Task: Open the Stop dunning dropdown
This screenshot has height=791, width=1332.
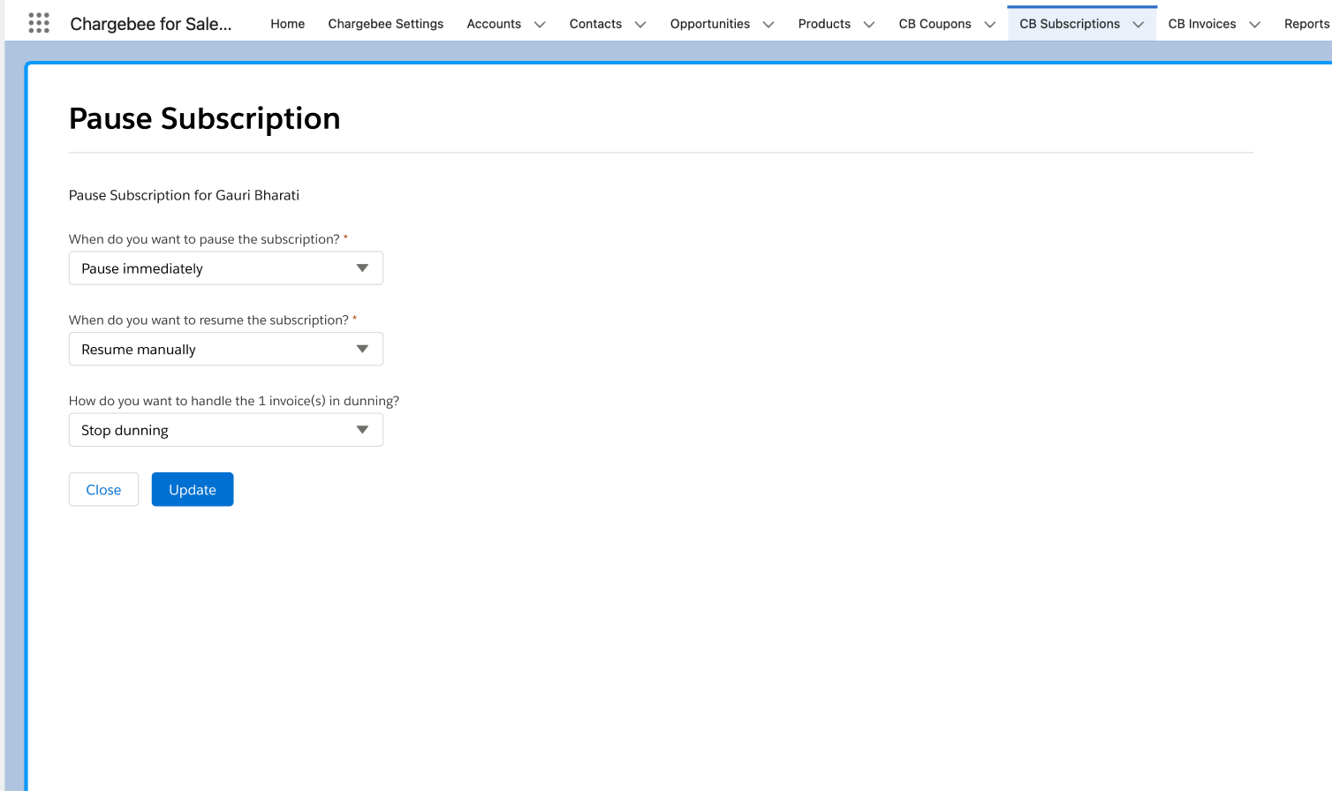Action: (225, 430)
